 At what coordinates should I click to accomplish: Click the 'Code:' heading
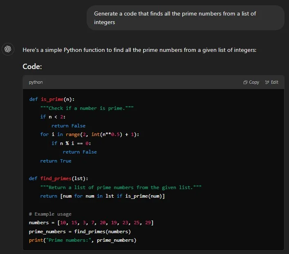pyautogui.click(x=32, y=67)
